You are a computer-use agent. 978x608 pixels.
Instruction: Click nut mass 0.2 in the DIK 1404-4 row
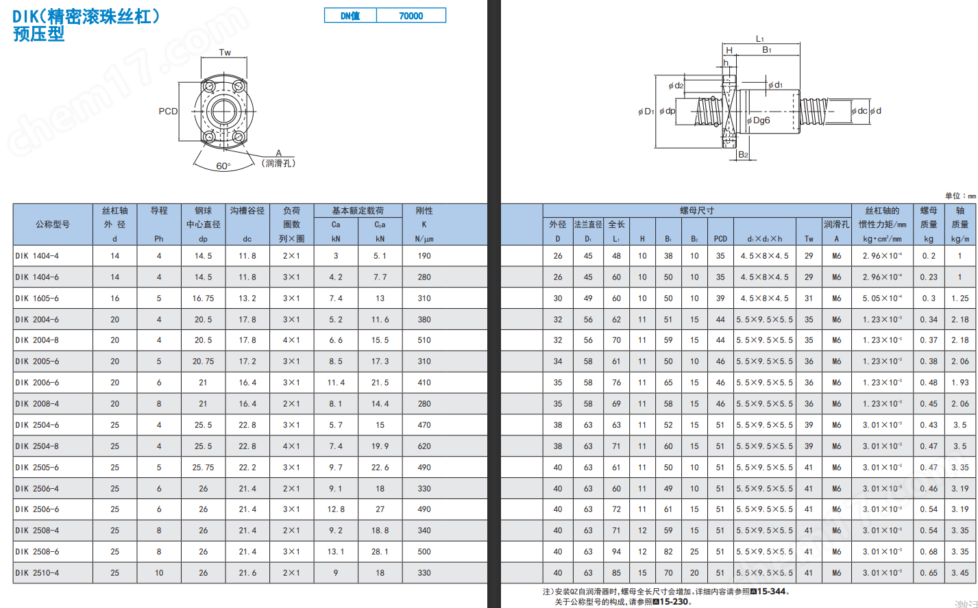pos(929,256)
